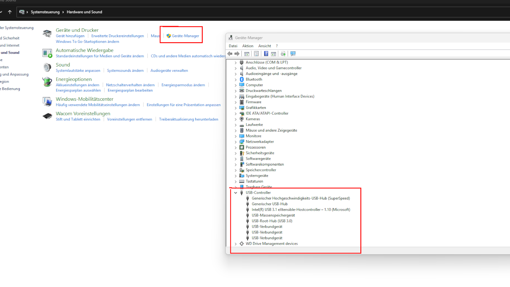Viewport: 510px width, 287px height.
Task: Select the USB-Massenspeichergerät device
Action: (273, 215)
